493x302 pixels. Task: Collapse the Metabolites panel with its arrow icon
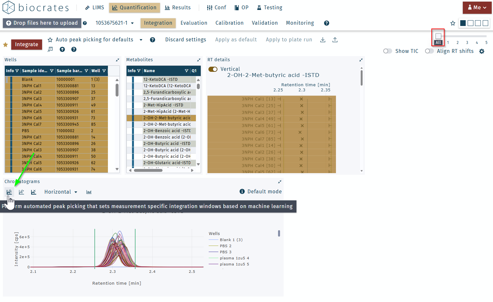point(199,60)
